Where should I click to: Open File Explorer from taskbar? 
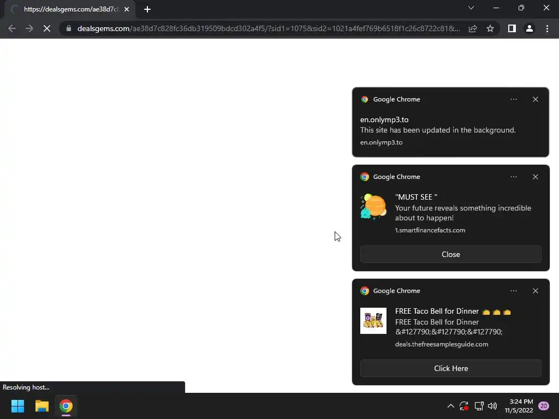42,406
